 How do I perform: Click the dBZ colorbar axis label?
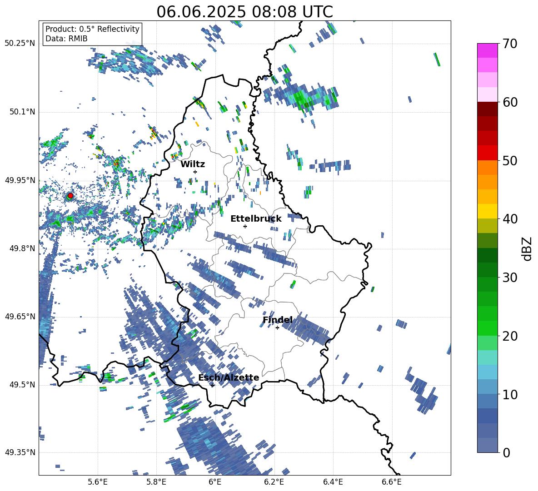pos(528,248)
